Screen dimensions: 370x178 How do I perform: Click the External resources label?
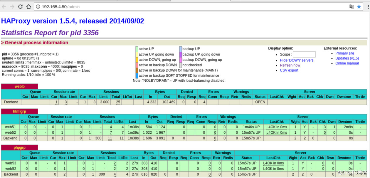click(x=340, y=48)
